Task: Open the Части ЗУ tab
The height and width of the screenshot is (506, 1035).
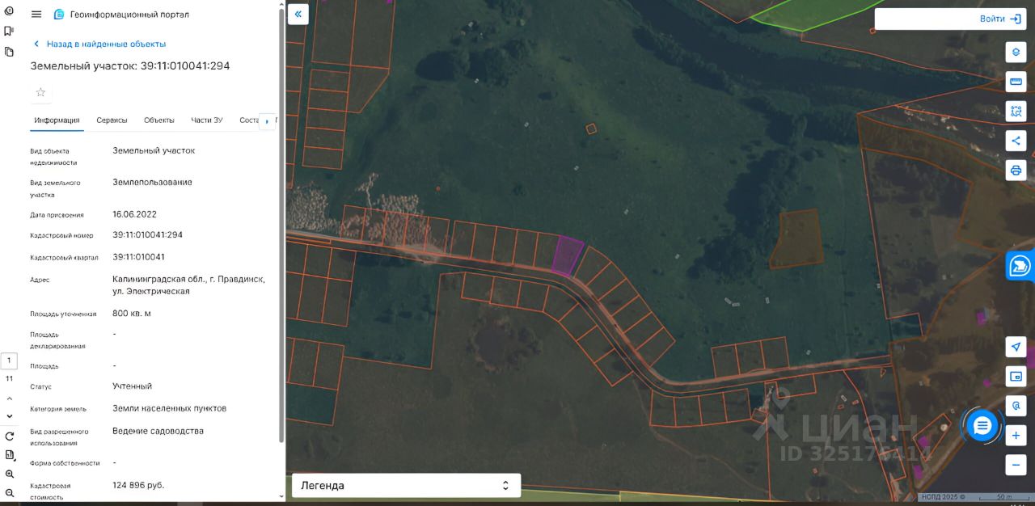Action: coord(206,120)
